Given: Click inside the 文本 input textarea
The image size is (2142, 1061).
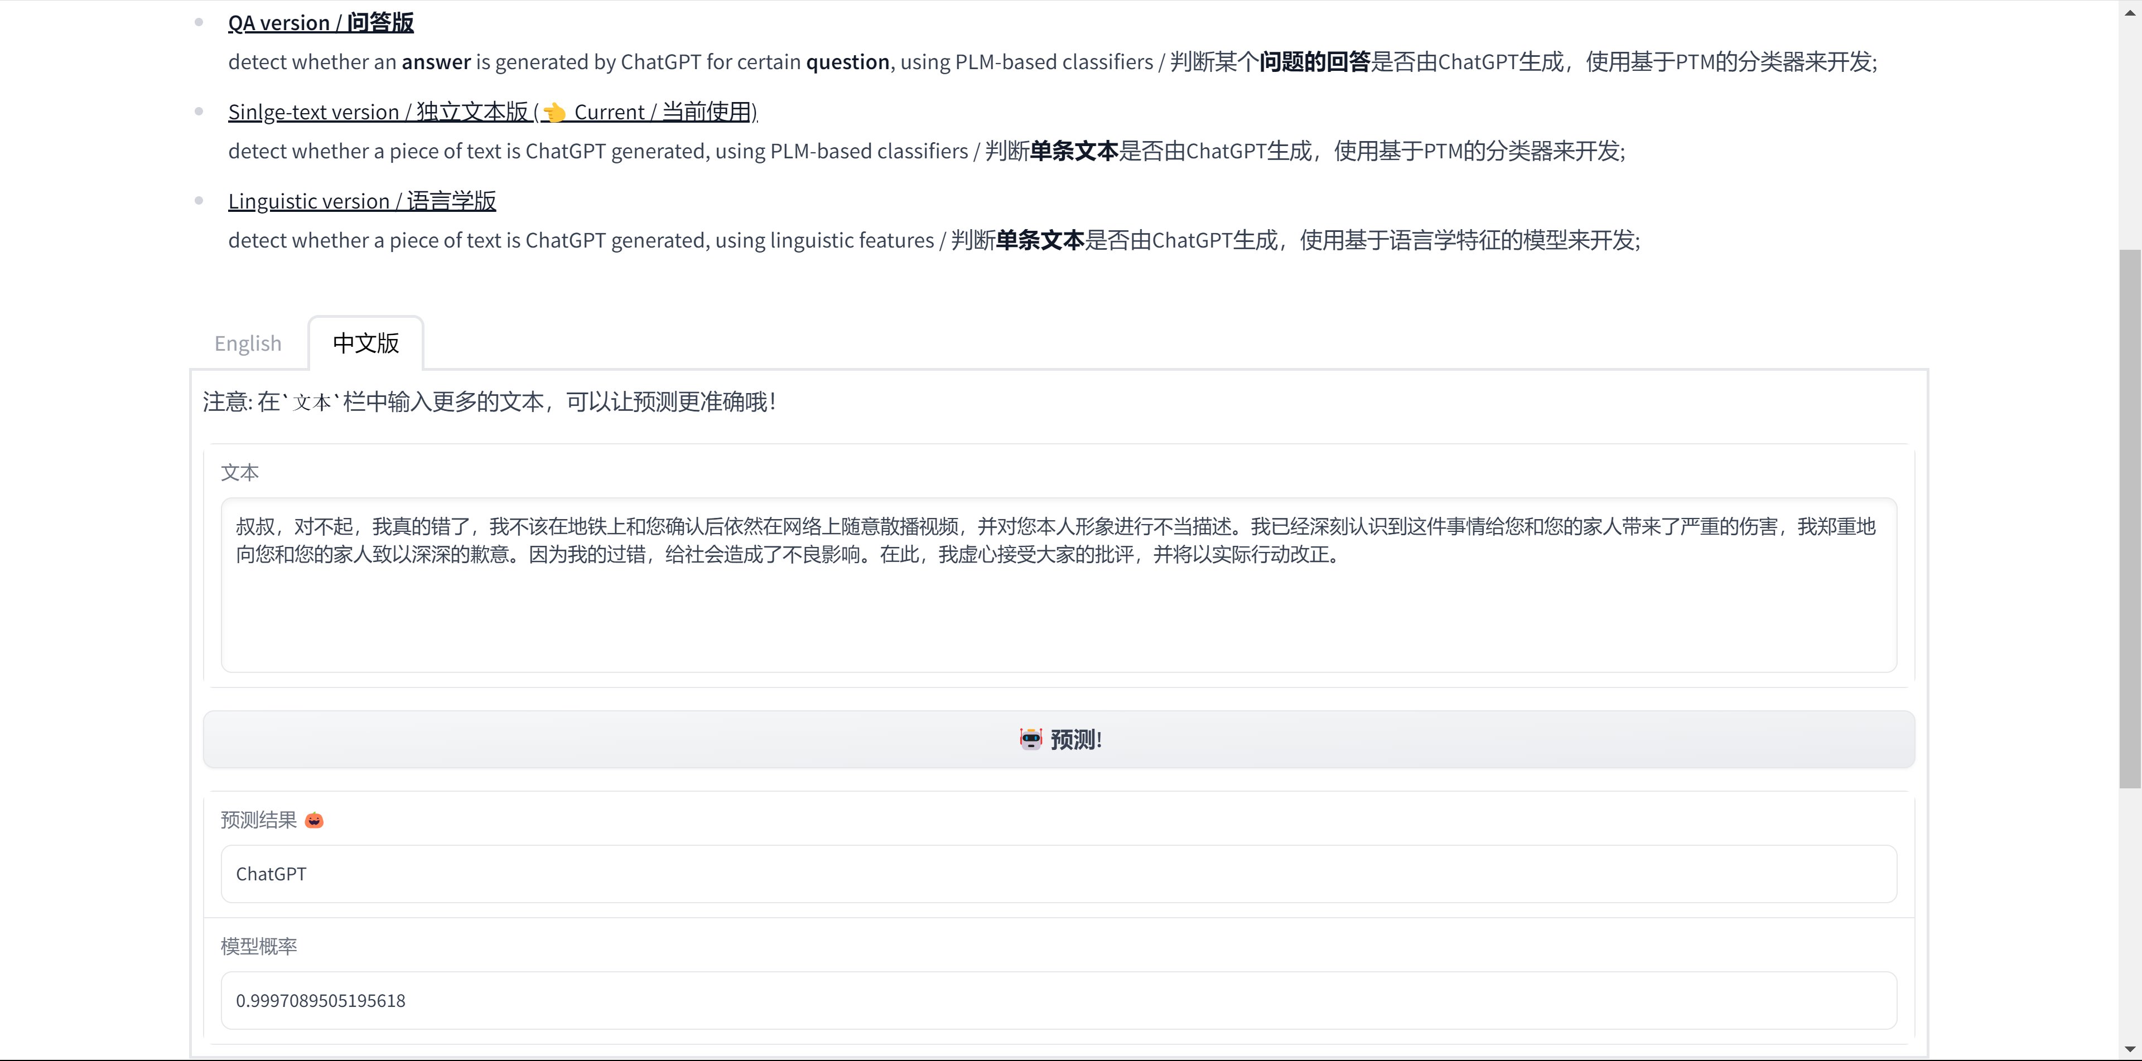Looking at the screenshot, I should [1059, 585].
